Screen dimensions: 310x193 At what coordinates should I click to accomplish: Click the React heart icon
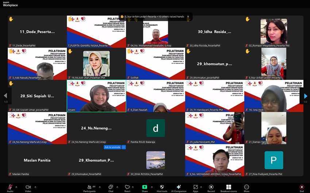pos(127,187)
